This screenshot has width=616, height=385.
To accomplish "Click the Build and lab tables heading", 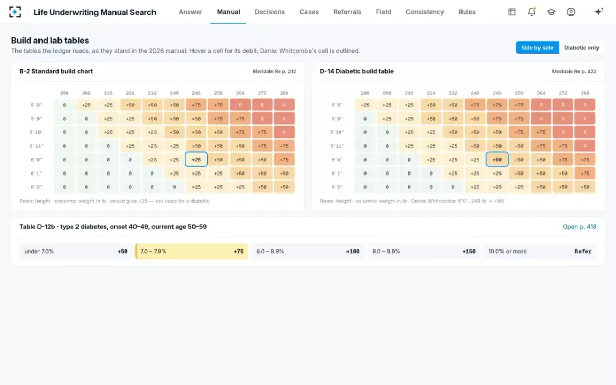I will click(50, 41).
